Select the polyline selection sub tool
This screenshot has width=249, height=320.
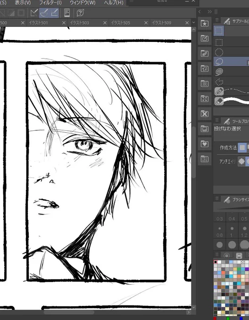point(231,81)
